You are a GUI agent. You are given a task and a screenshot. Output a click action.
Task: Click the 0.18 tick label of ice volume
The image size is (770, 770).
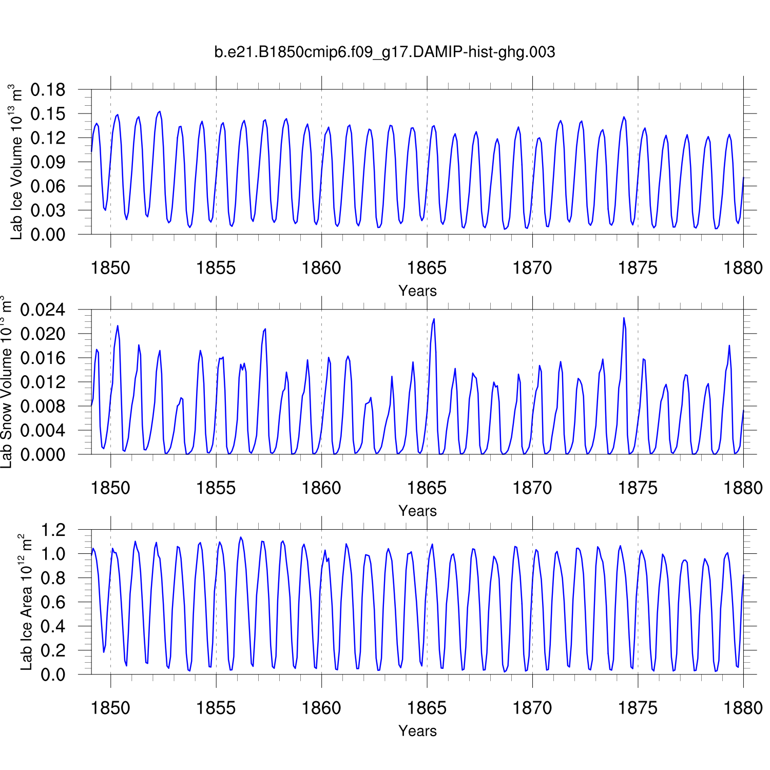tap(48, 90)
